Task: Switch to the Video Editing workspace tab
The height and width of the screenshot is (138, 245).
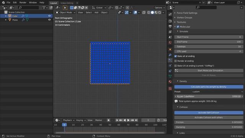Action: [x=67, y=3]
